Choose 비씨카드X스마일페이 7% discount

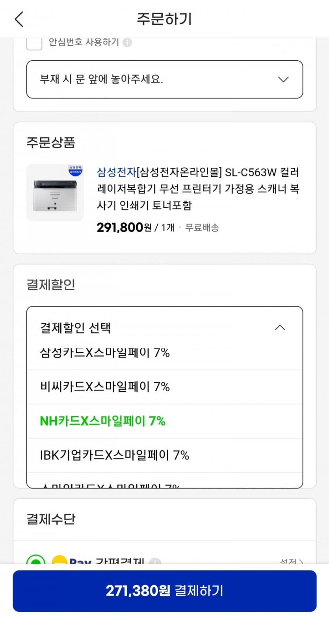pos(105,387)
